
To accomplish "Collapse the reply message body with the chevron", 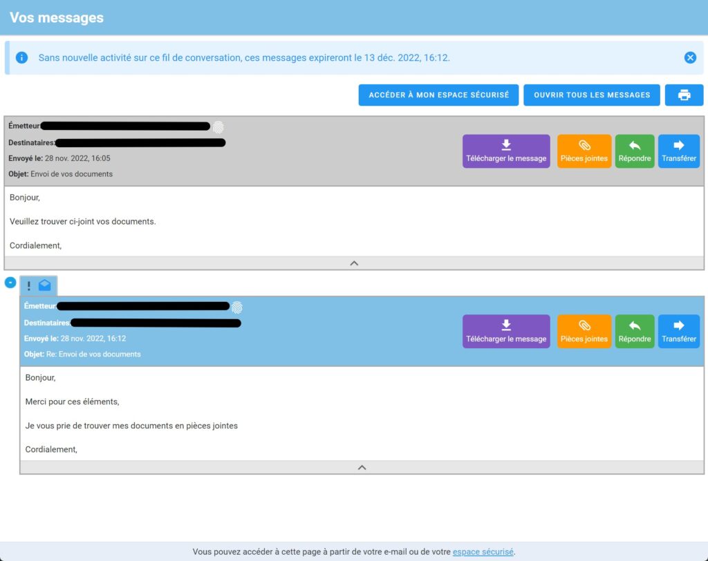I will point(362,468).
